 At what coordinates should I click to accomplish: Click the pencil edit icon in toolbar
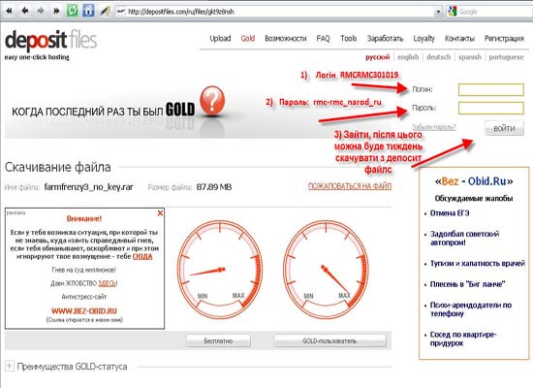tap(105, 11)
